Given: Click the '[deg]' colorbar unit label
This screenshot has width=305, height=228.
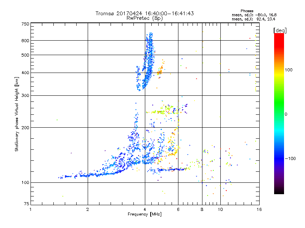Looking at the screenshot, I should click(x=280, y=30).
